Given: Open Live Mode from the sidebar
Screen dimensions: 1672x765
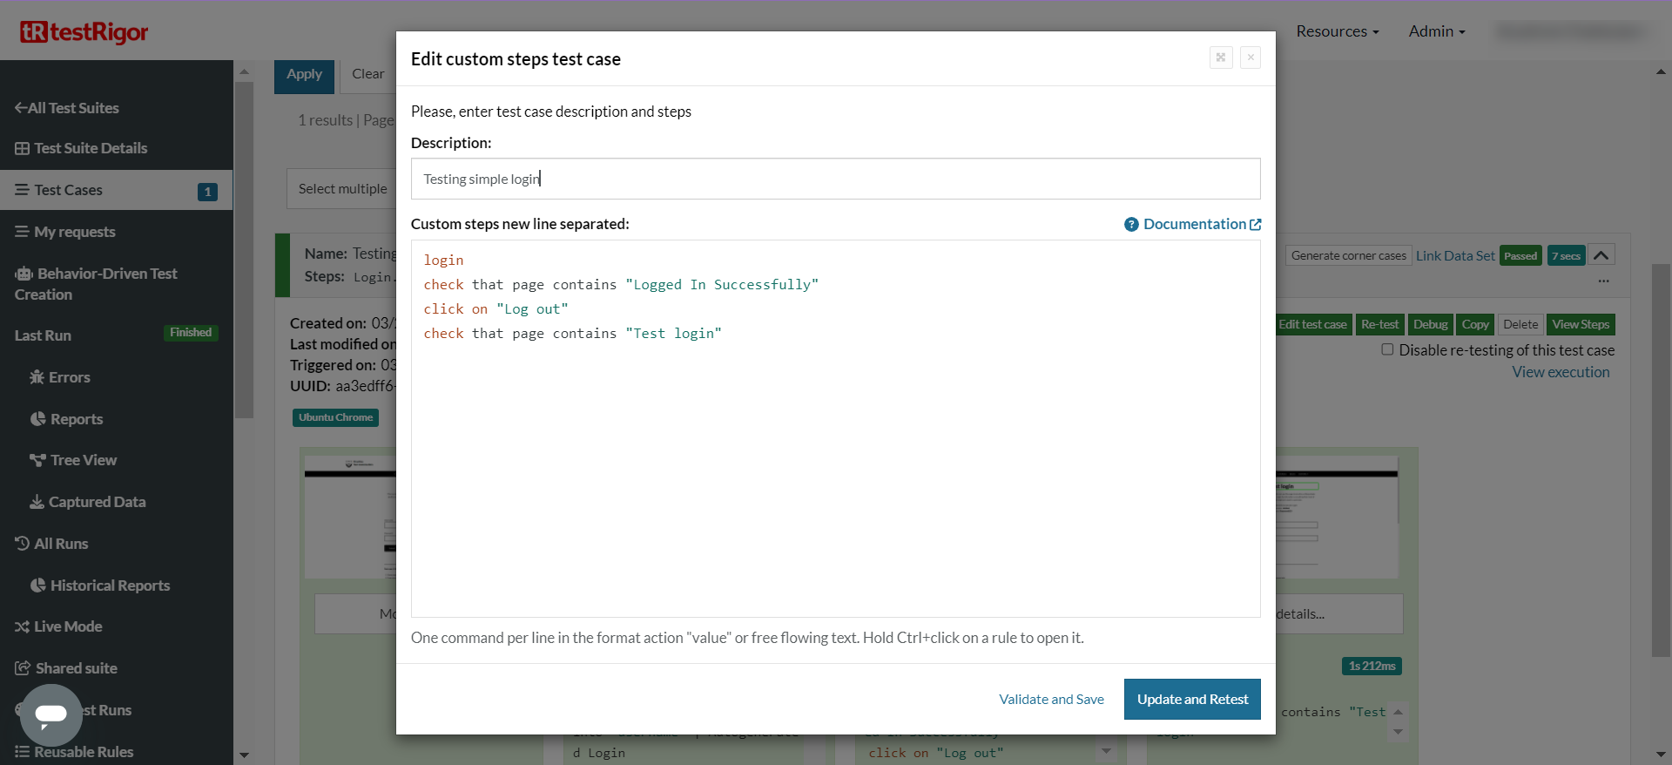Looking at the screenshot, I should click(x=68, y=626).
